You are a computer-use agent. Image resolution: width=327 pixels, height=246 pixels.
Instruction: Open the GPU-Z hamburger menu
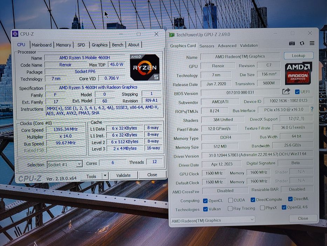312,43
